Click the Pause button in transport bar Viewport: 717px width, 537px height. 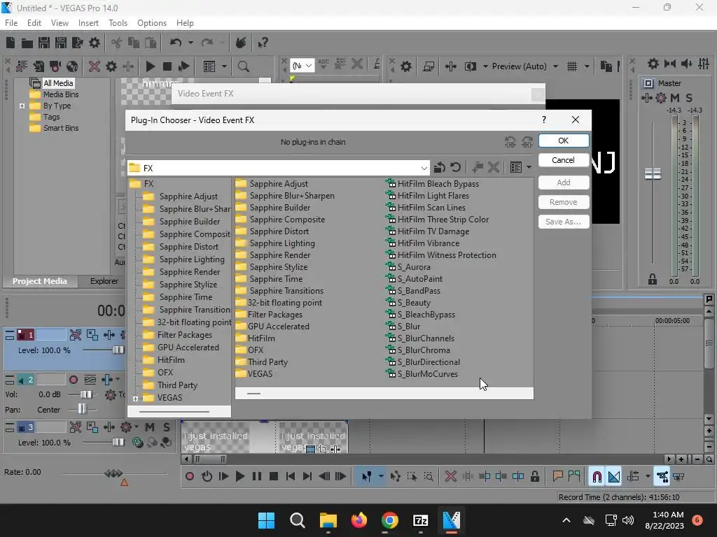(256, 477)
